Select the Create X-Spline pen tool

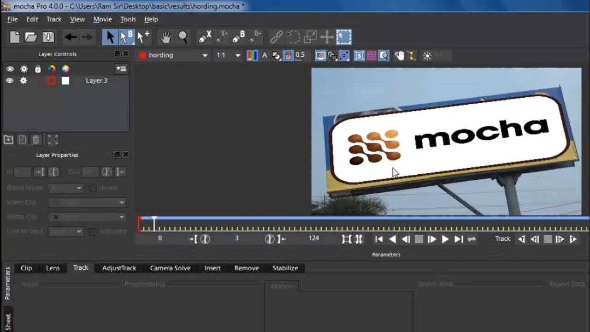pos(205,37)
